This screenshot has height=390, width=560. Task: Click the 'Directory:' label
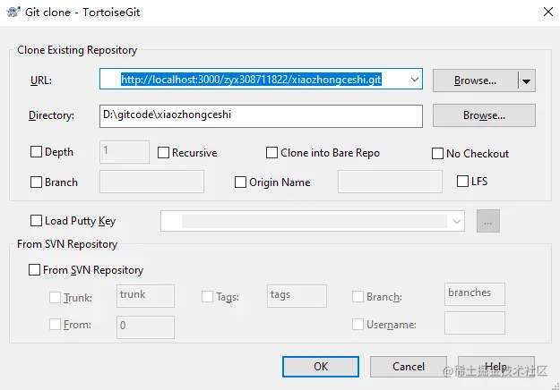coord(51,115)
